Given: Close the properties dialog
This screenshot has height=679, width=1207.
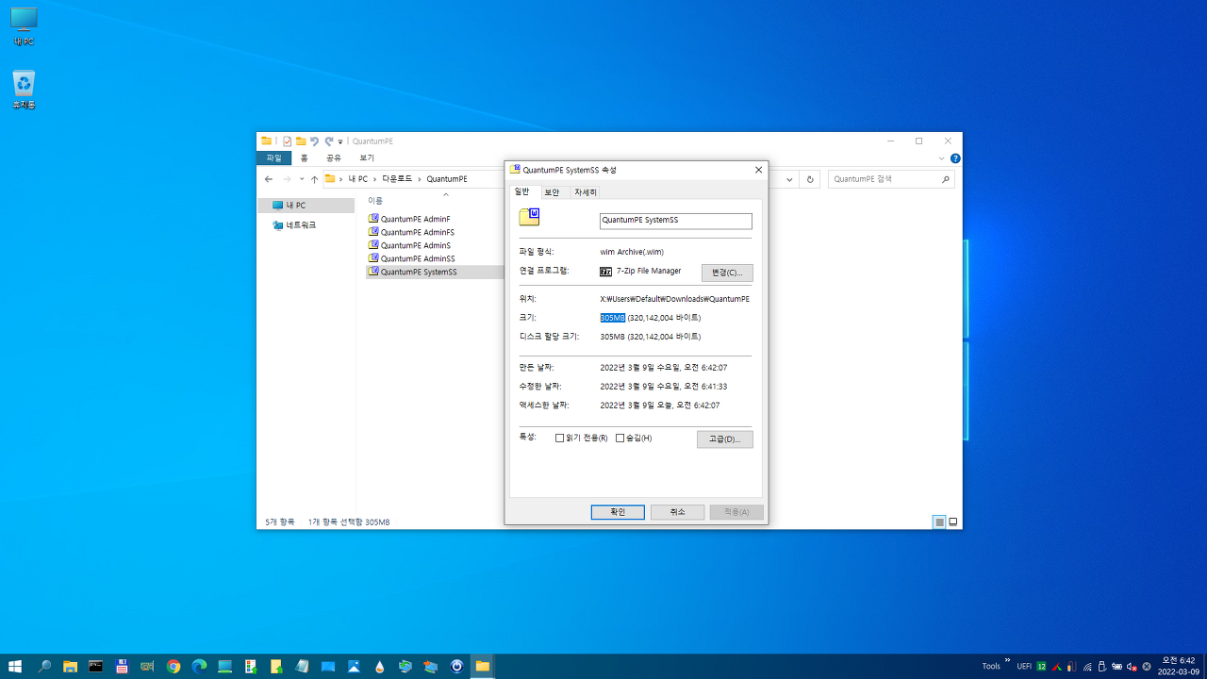Looking at the screenshot, I should pos(758,170).
